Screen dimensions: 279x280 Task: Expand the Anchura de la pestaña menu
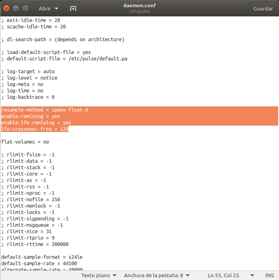tap(157, 275)
